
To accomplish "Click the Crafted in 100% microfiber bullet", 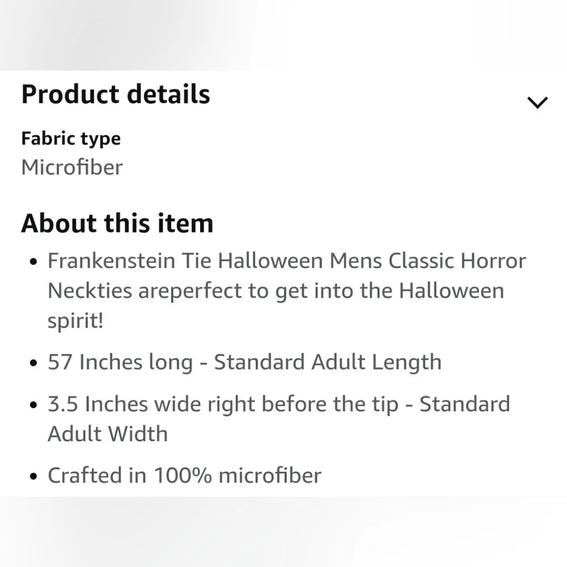I will pos(184,475).
